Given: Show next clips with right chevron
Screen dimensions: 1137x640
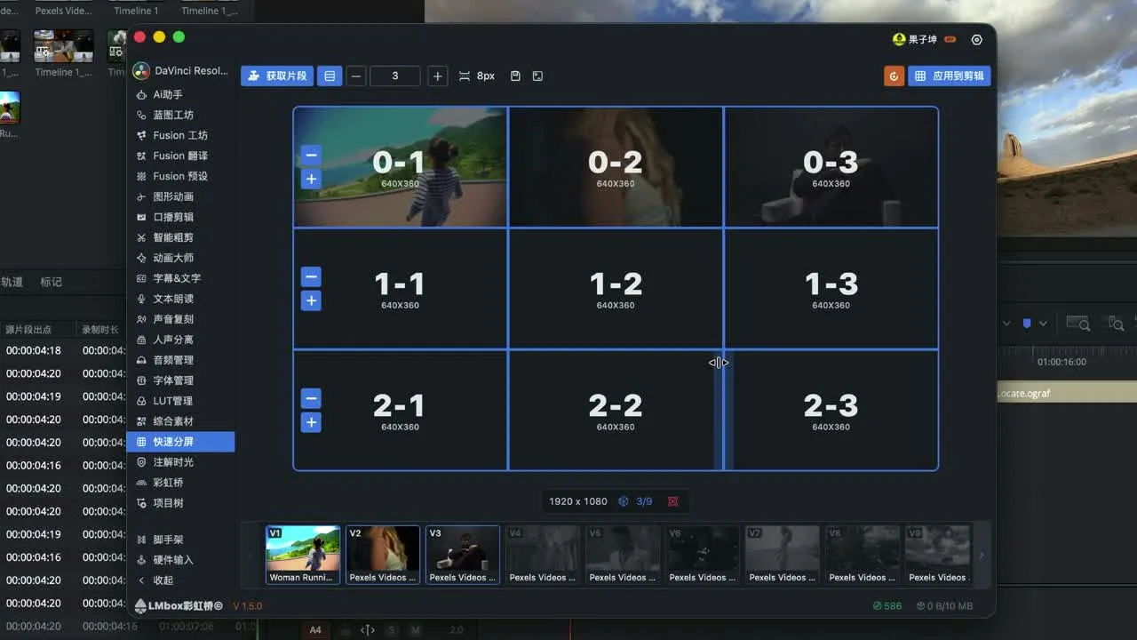Looking at the screenshot, I should 982,556.
